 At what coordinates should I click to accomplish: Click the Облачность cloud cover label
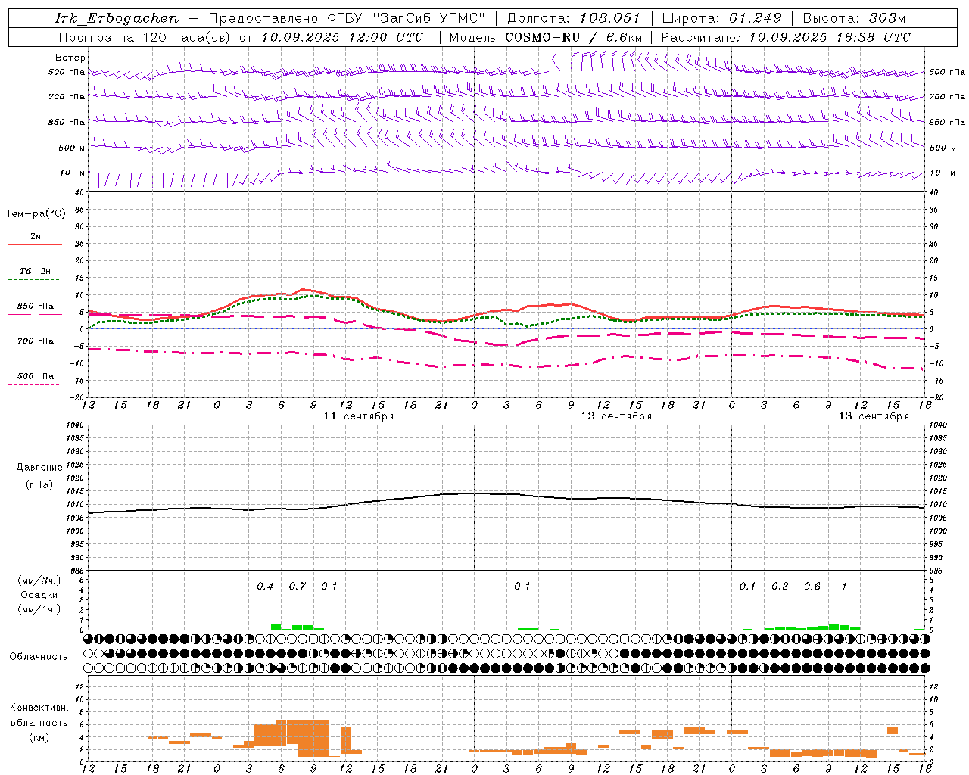pos(39,657)
